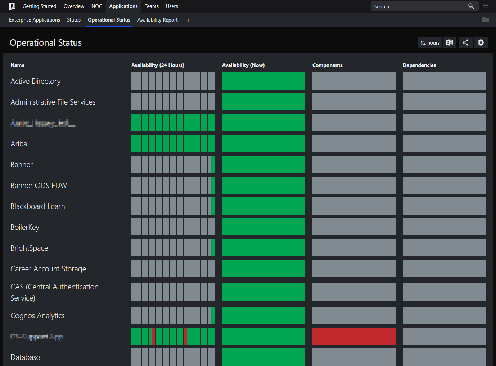
Task: Open the 12 hours time range selector
Action: click(430, 42)
